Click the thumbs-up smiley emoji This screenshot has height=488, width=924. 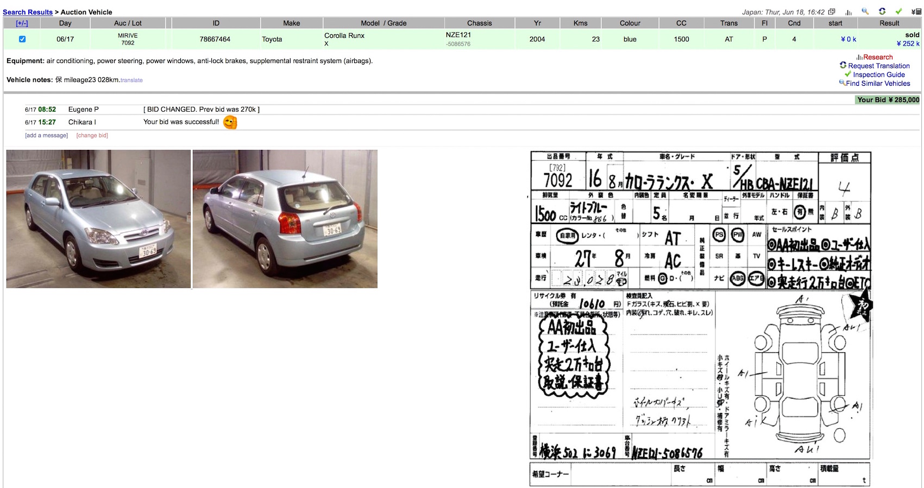230,122
